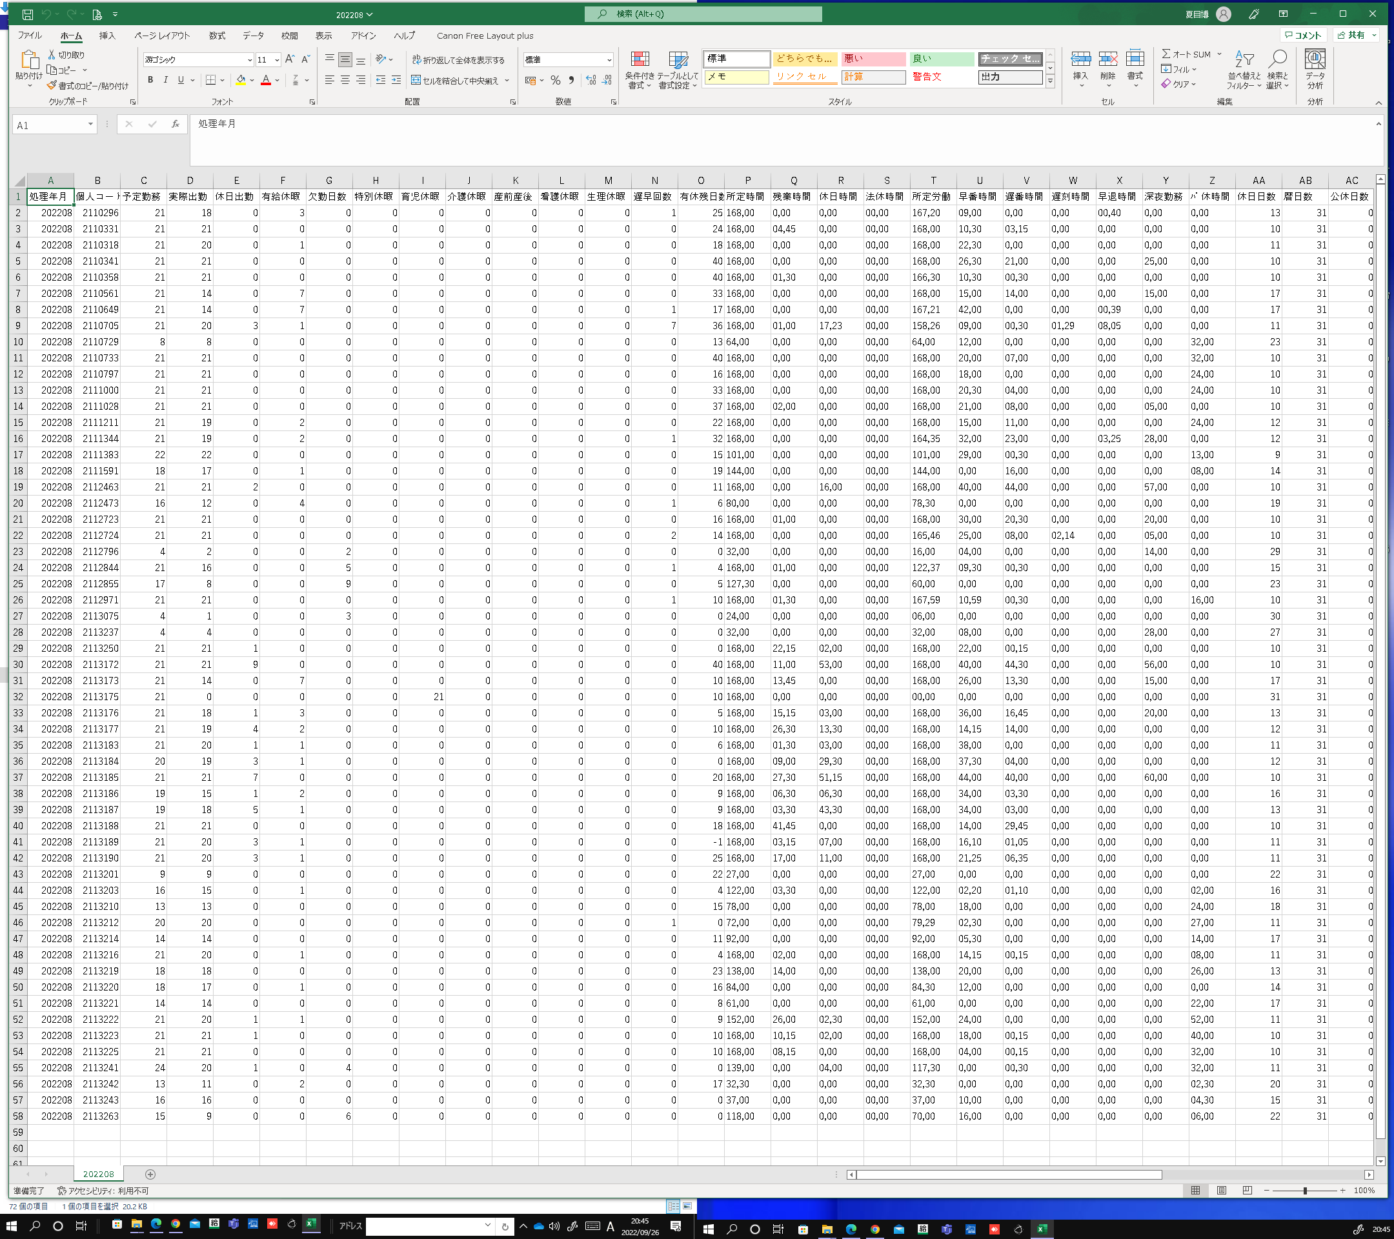Apply the 良い cell style swatch

point(941,59)
